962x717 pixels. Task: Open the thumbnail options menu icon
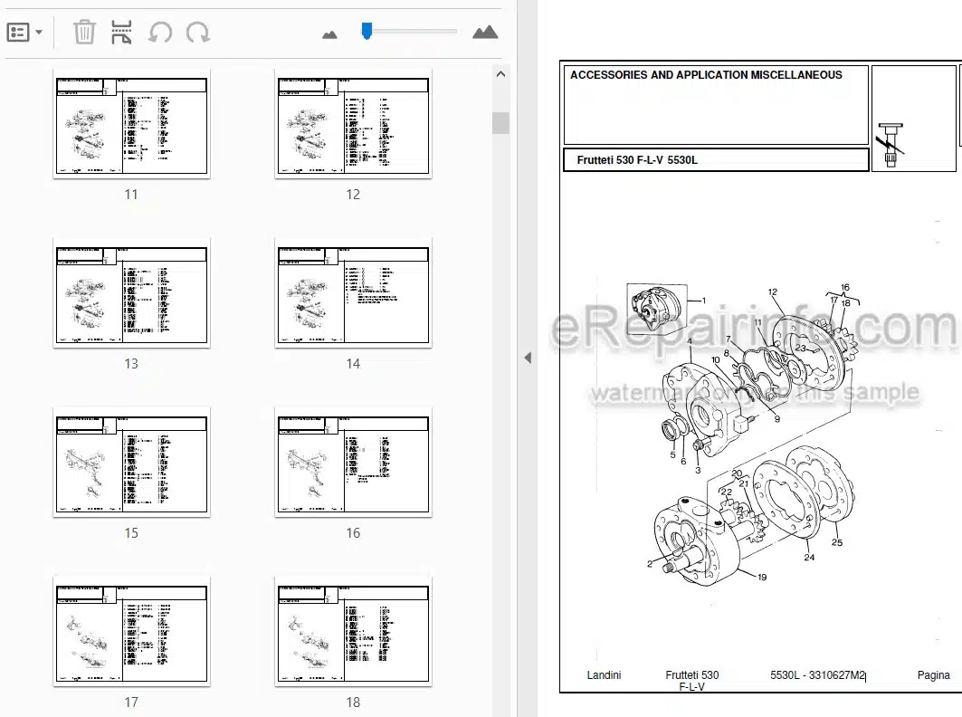(18, 32)
